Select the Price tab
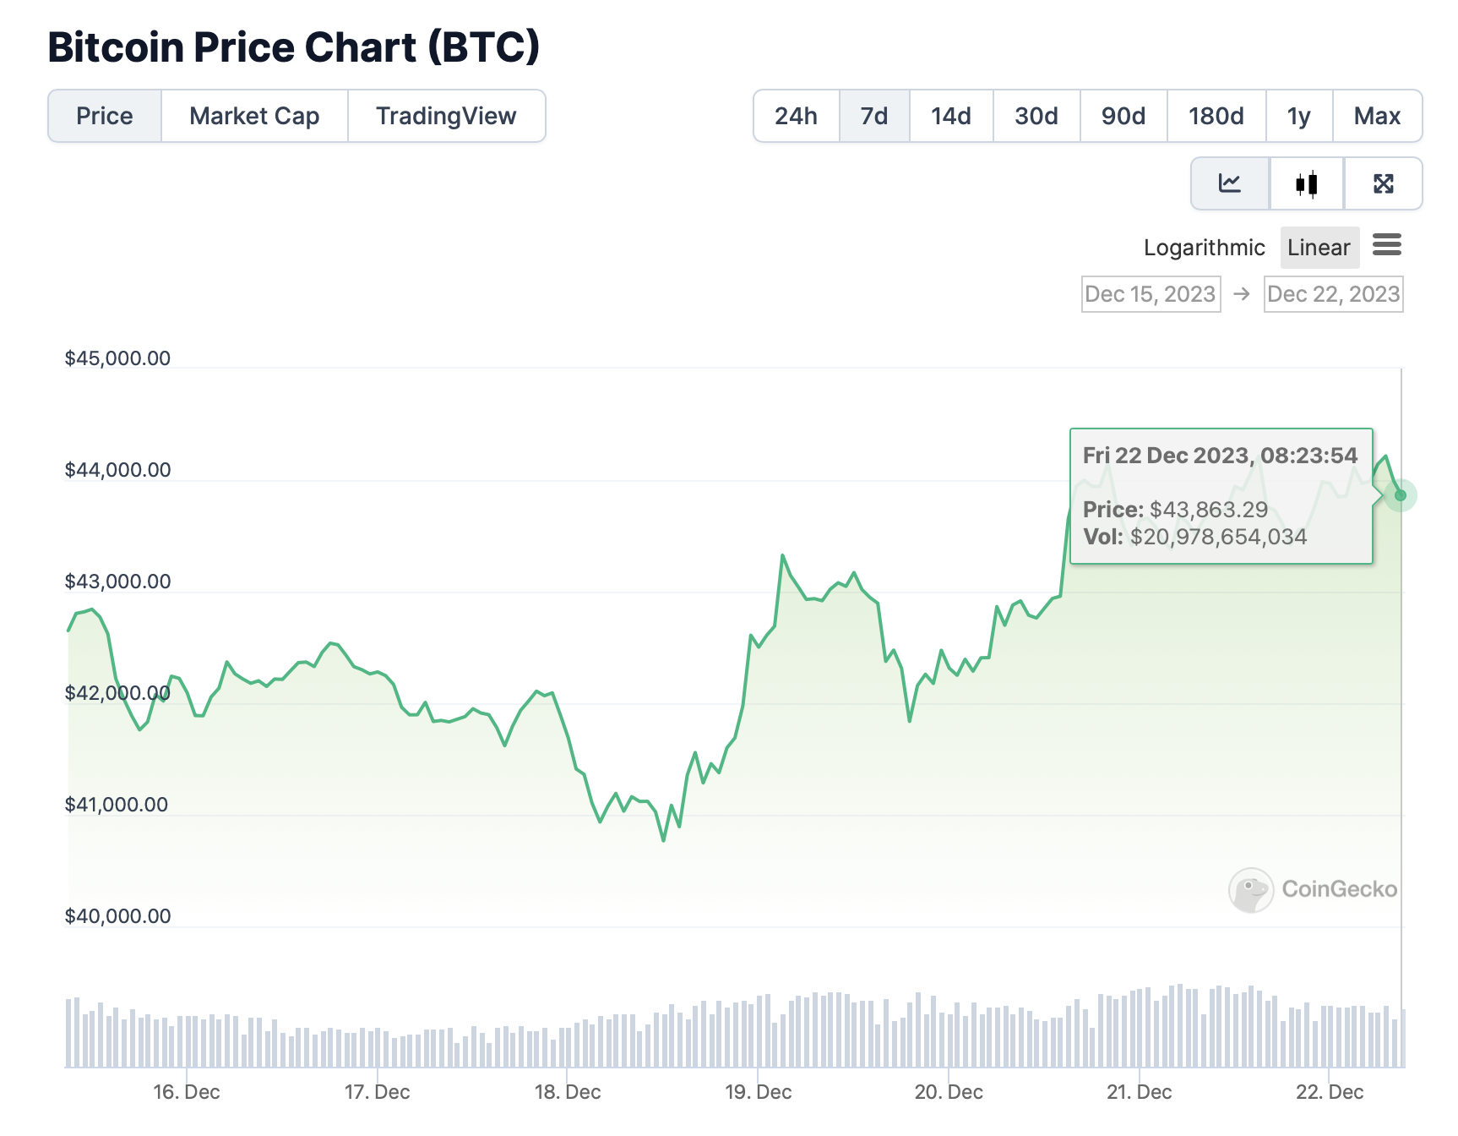1458x1136 pixels. click(105, 116)
